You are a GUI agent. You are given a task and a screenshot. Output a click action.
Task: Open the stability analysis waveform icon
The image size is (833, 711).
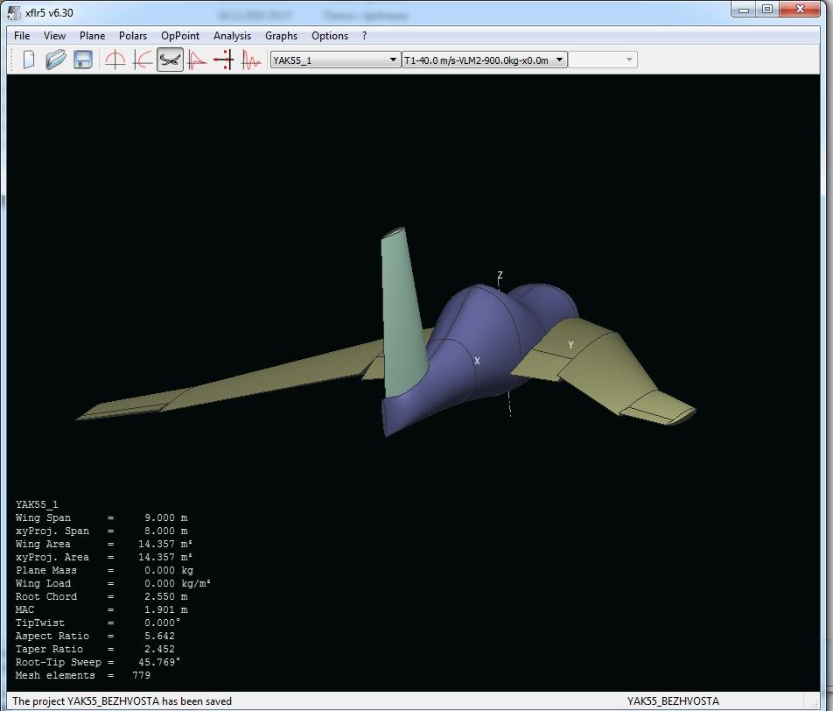point(251,60)
